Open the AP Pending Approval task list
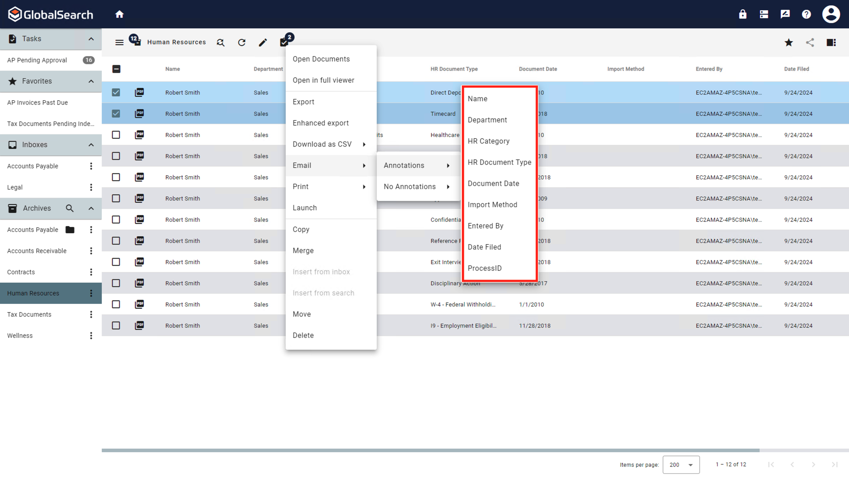 point(37,60)
